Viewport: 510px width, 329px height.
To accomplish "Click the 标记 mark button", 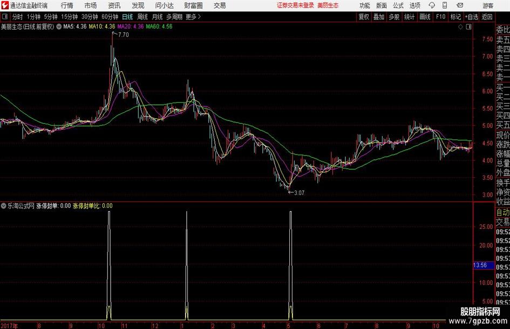I will pos(455,17).
